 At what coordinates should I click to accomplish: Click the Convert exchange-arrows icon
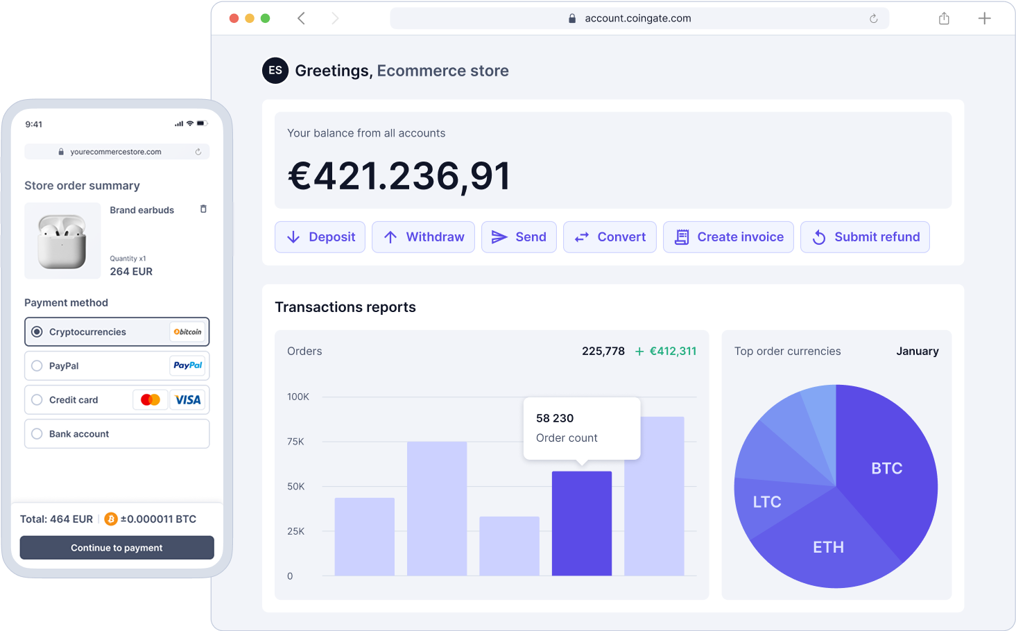tap(583, 236)
